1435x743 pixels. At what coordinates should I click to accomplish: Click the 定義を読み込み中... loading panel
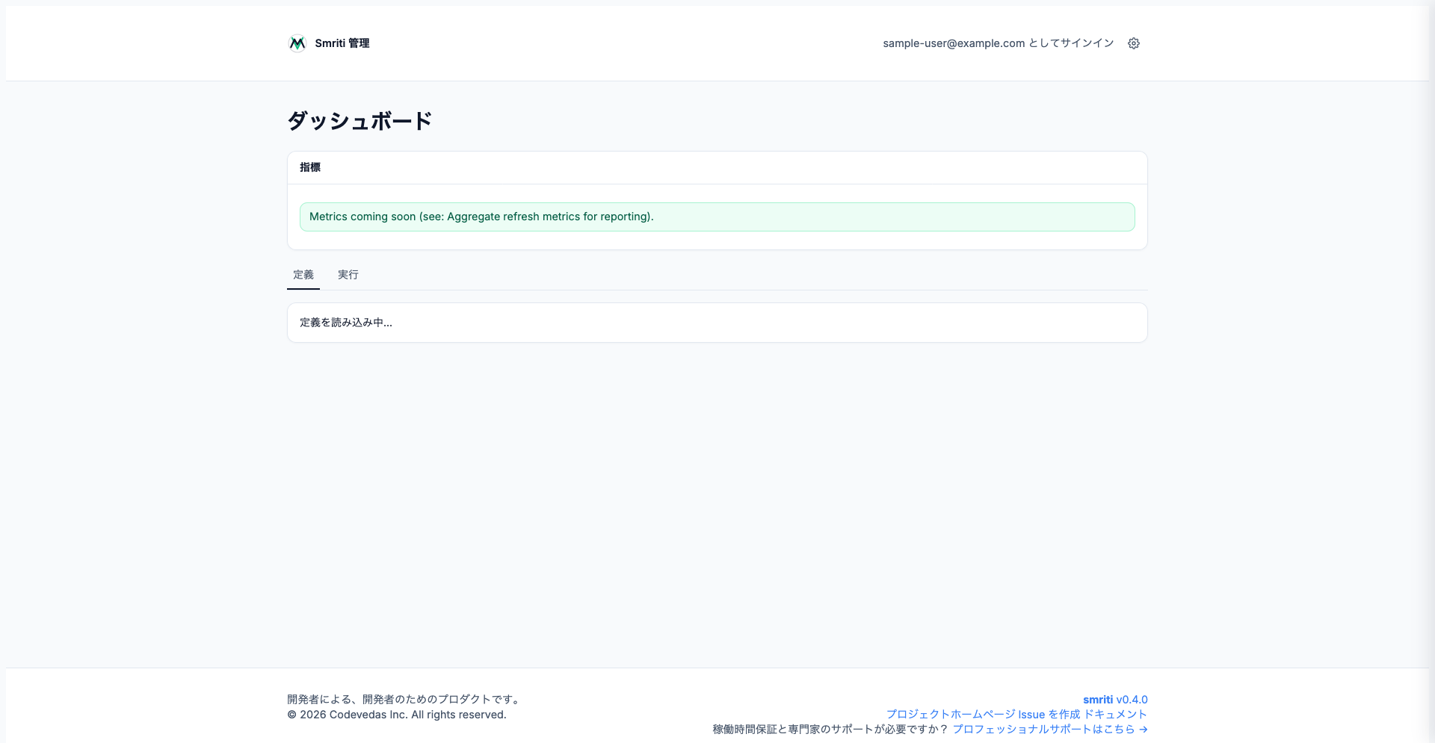tap(717, 323)
